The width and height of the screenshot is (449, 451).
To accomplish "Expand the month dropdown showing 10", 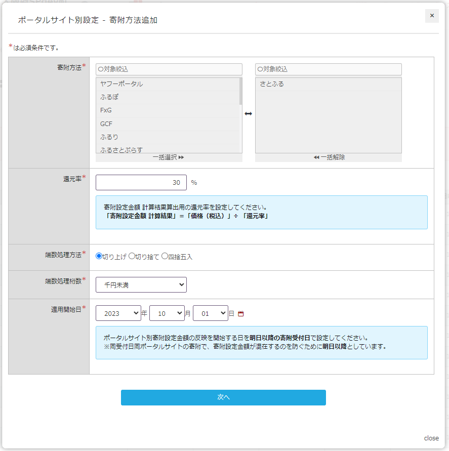I will click(167, 313).
